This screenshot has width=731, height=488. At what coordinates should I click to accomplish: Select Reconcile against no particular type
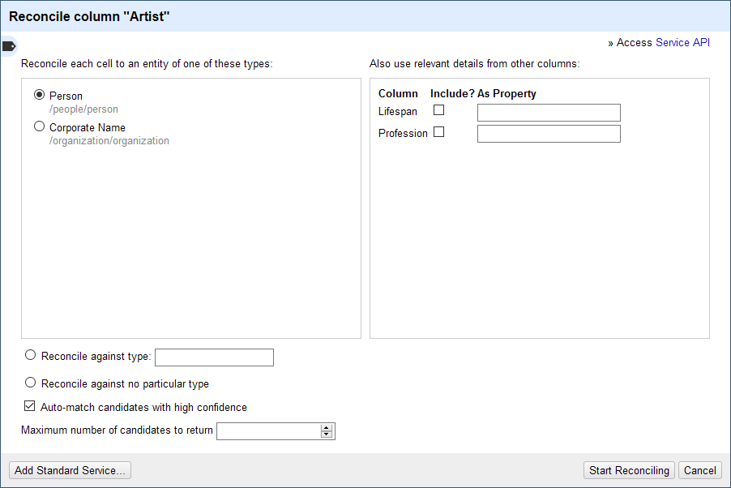31,382
